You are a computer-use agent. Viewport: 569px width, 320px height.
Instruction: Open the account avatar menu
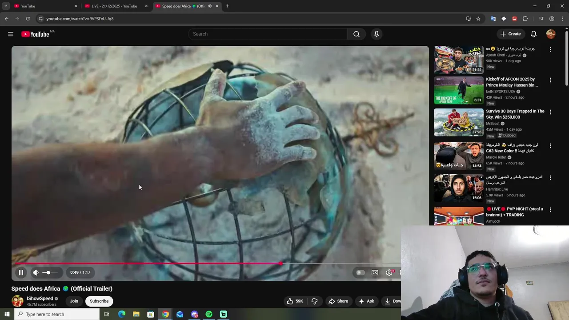(551, 34)
